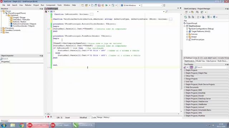The width and height of the screenshot is (229, 128).
Task: Click the Collapse All icon in Project Manager
Action: click(193, 17)
